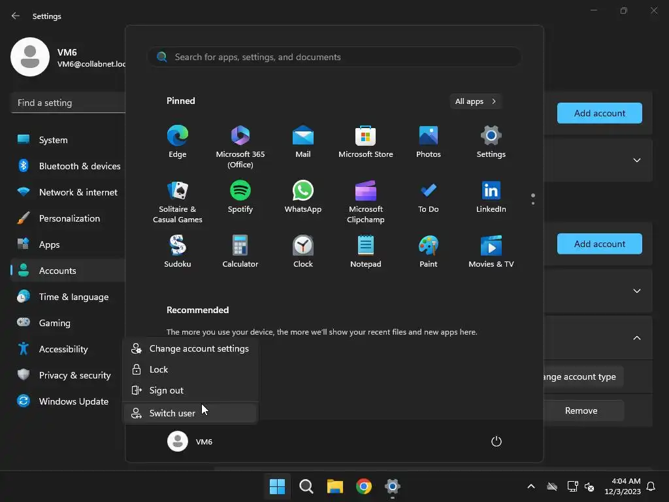669x502 pixels.
Task: Click the Find a setting field
Action: click(x=68, y=103)
